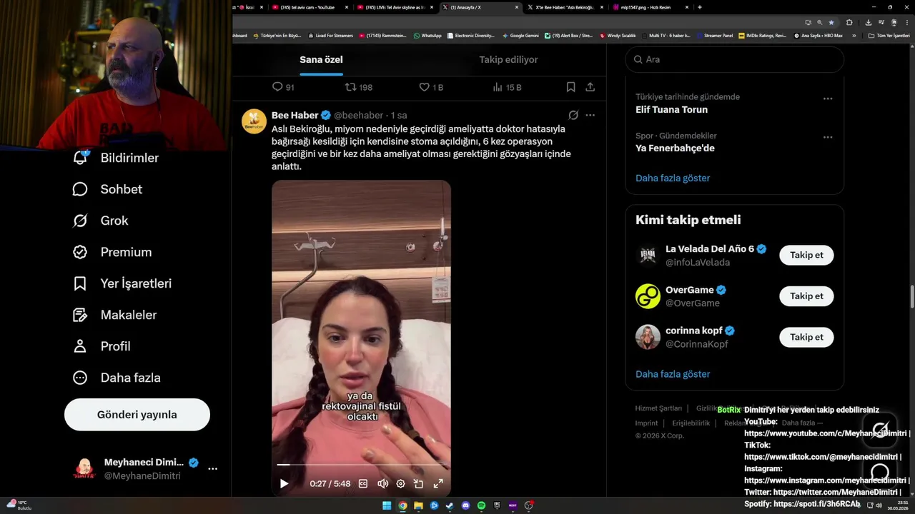Open the Windows Start menu

(x=387, y=505)
